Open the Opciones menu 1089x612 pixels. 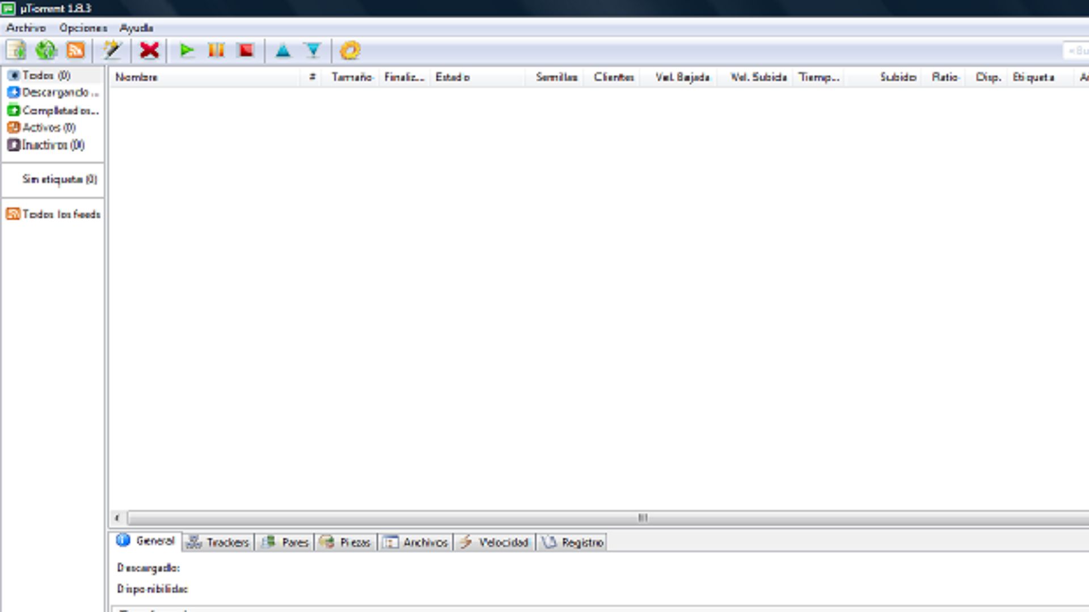point(83,27)
